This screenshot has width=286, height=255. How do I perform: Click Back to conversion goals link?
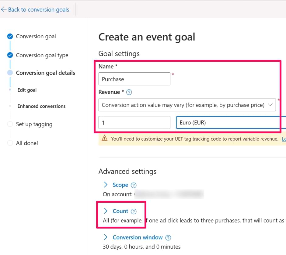39,10
